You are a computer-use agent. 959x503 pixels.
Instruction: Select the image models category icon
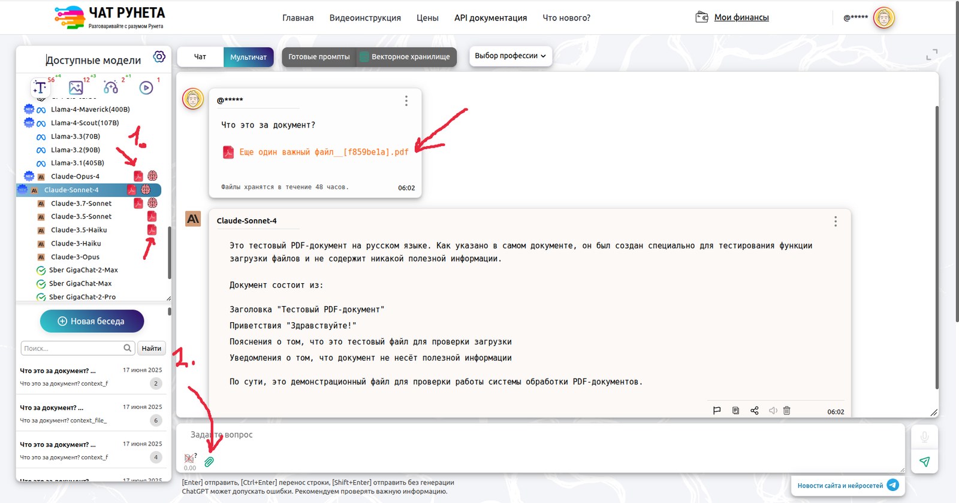pyautogui.click(x=76, y=87)
